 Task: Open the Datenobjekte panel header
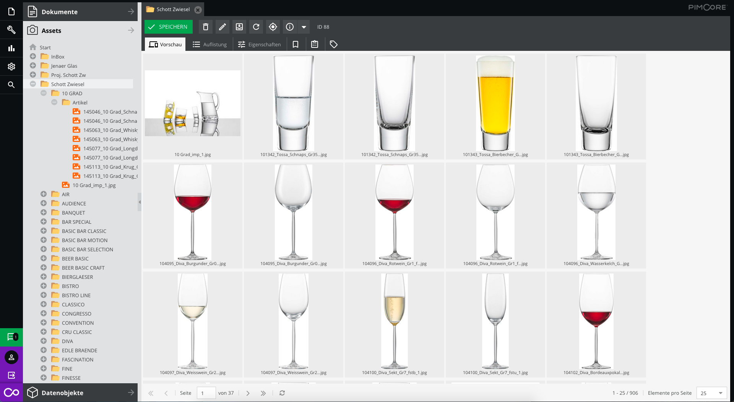[x=80, y=393]
